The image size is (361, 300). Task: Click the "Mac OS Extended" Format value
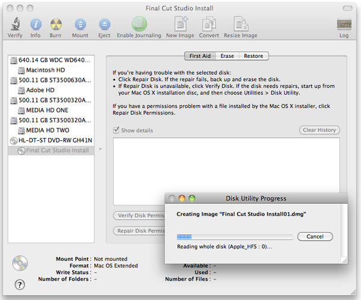(116, 266)
